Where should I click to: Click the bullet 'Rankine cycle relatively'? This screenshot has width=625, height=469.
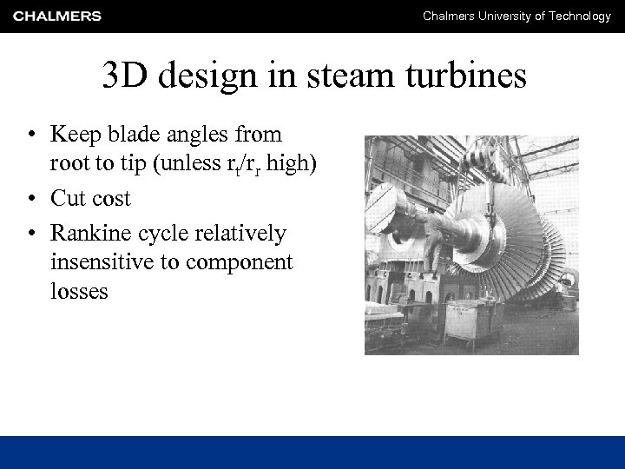point(168,233)
